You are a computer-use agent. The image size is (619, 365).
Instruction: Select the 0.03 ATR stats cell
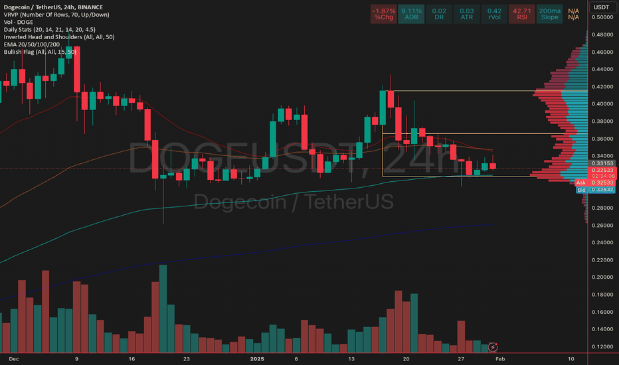point(467,14)
